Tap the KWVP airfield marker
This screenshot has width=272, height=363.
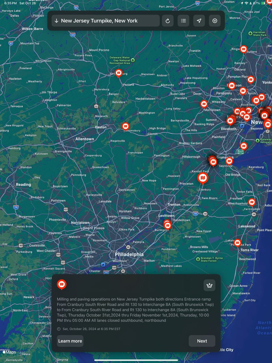pos(241,152)
